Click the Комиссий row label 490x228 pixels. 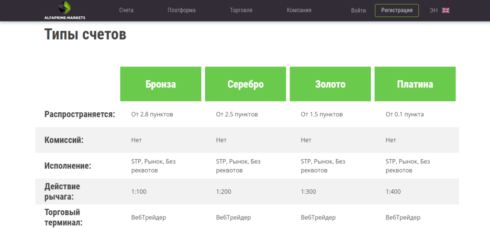(64, 140)
